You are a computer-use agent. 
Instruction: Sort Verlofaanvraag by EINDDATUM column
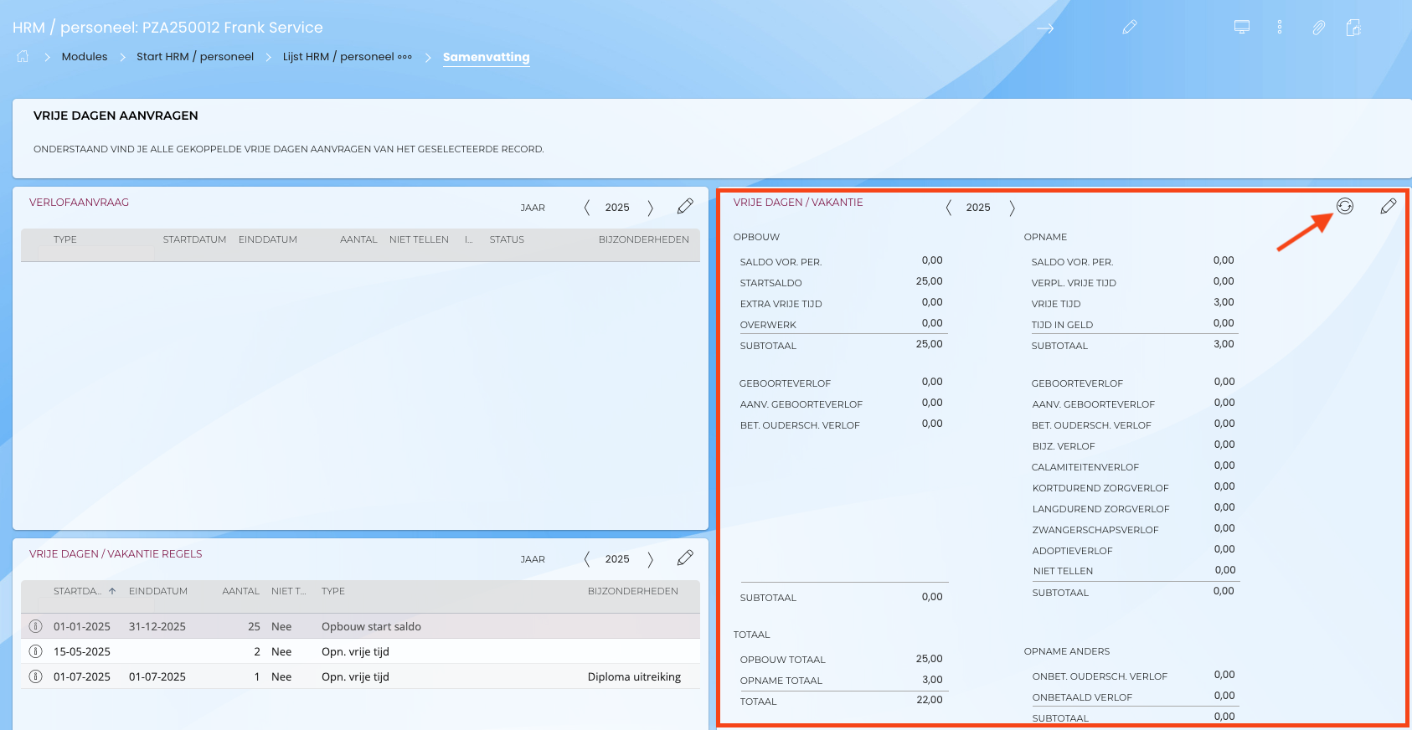pyautogui.click(x=268, y=239)
